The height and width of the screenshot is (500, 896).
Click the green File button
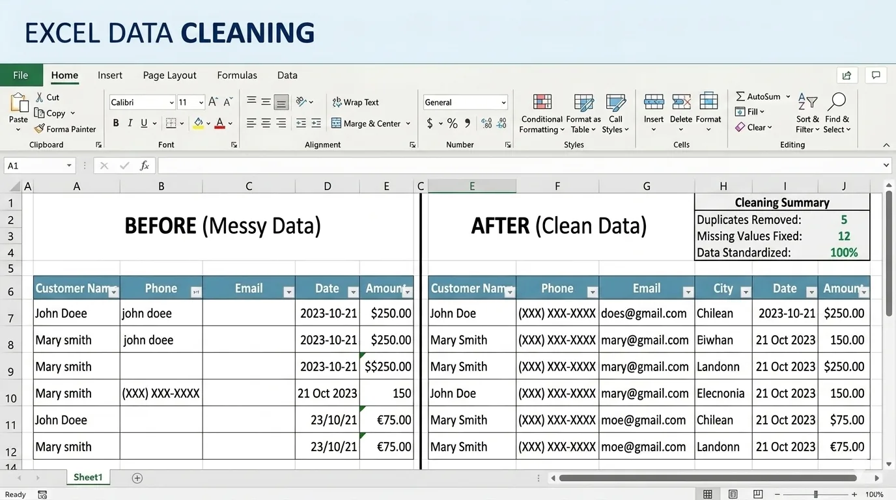click(21, 76)
